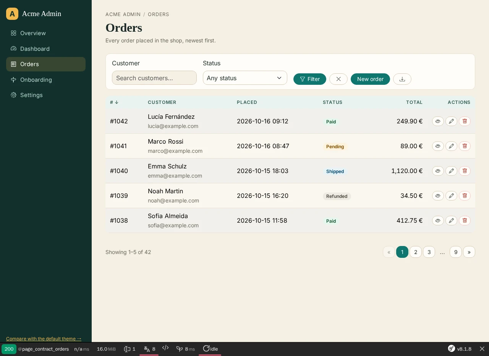Screen dimensions: 489x356
Task: Click the Acme Admin logo badge
Action: [12, 14]
